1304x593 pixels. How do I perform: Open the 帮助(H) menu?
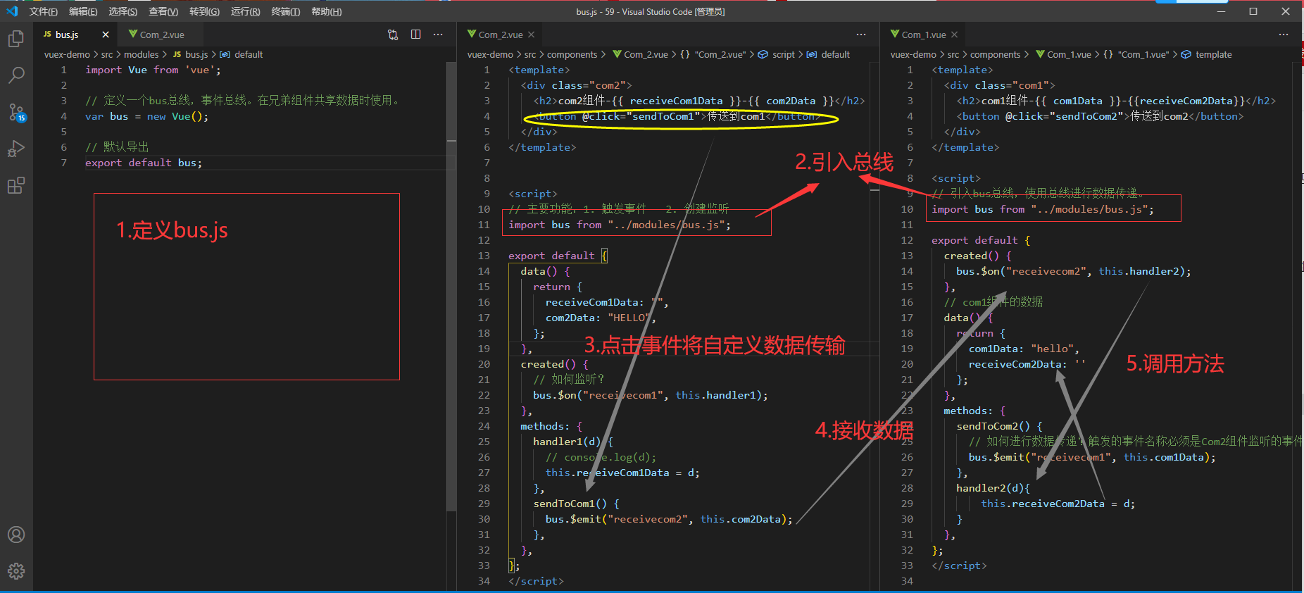pos(326,11)
